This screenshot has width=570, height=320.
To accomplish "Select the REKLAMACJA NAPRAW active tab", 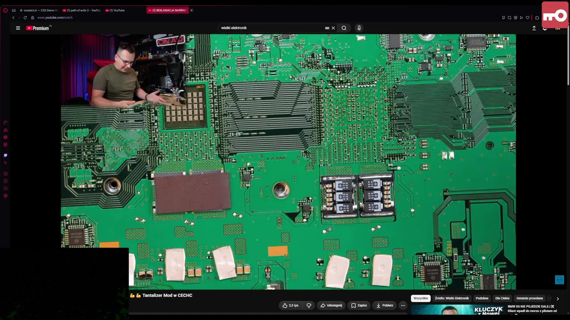I will 167,10.
